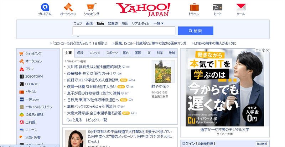Select ウェブ search category
Screen dimensions: 285x147
(78, 23)
